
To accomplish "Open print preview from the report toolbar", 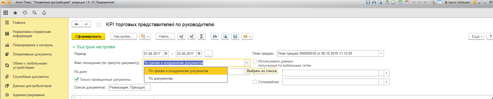I will click(225, 36).
